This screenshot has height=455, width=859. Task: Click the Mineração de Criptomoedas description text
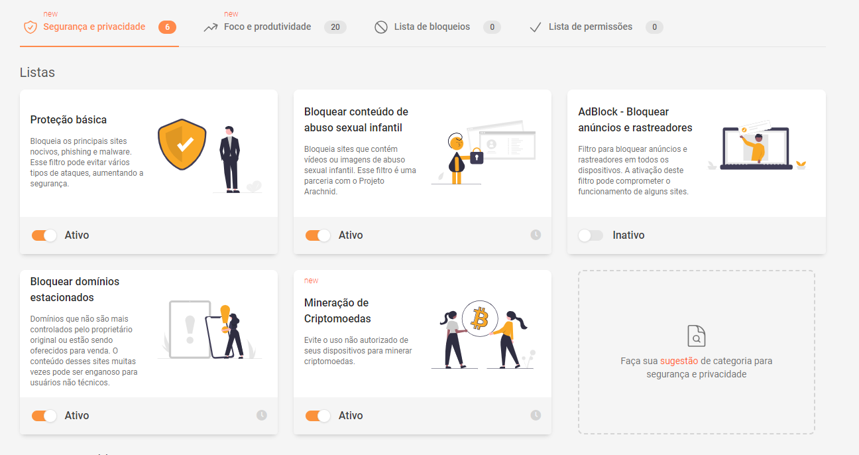tap(358, 351)
